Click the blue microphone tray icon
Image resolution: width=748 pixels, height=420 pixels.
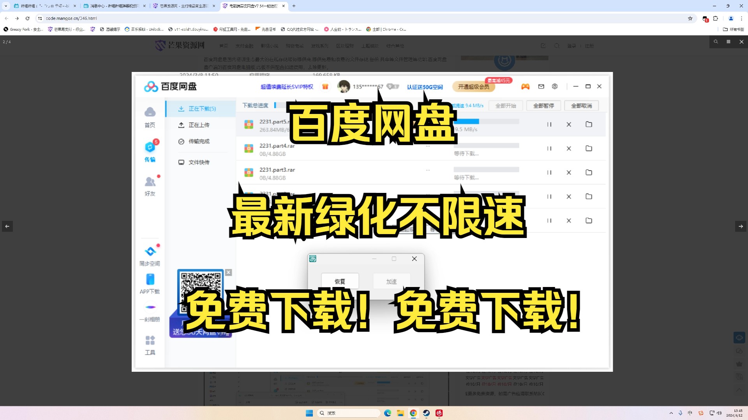tap(680, 413)
